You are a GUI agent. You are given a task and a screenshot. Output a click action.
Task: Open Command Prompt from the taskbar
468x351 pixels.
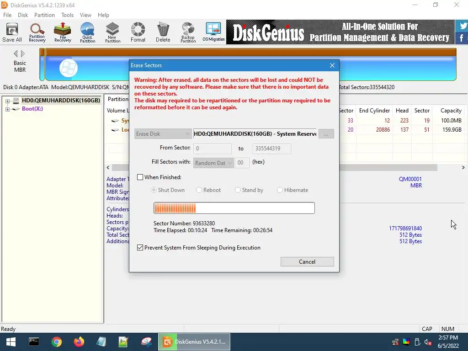click(34, 342)
